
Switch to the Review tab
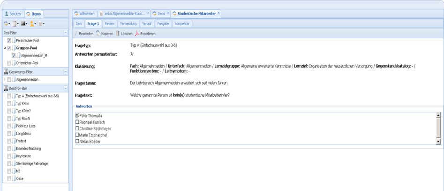110,23
